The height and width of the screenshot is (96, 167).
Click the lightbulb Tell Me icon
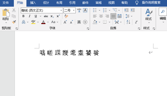tap(137, 3)
